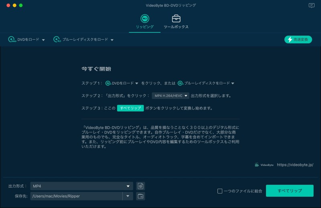Open the videobyte.jp website link
This screenshot has width=321, height=208.
point(295,165)
